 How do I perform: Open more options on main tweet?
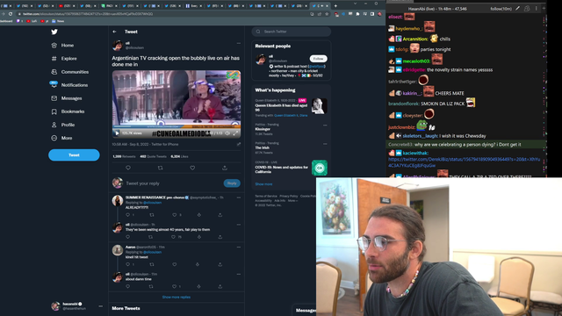click(239, 43)
